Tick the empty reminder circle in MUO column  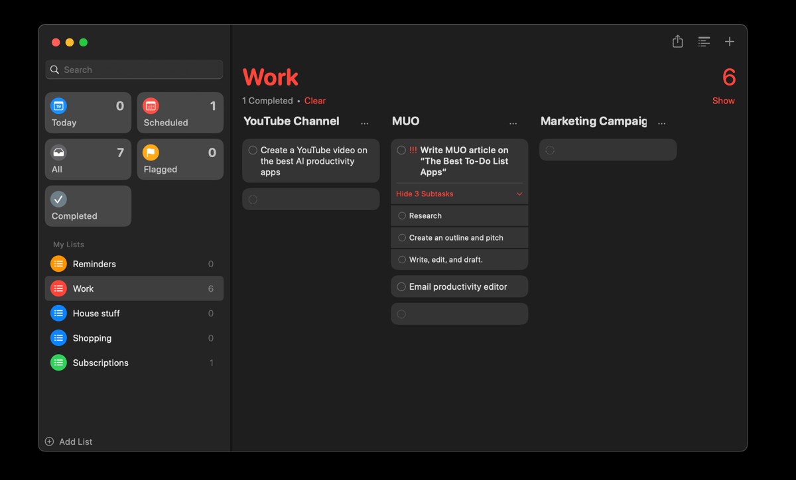(x=401, y=314)
